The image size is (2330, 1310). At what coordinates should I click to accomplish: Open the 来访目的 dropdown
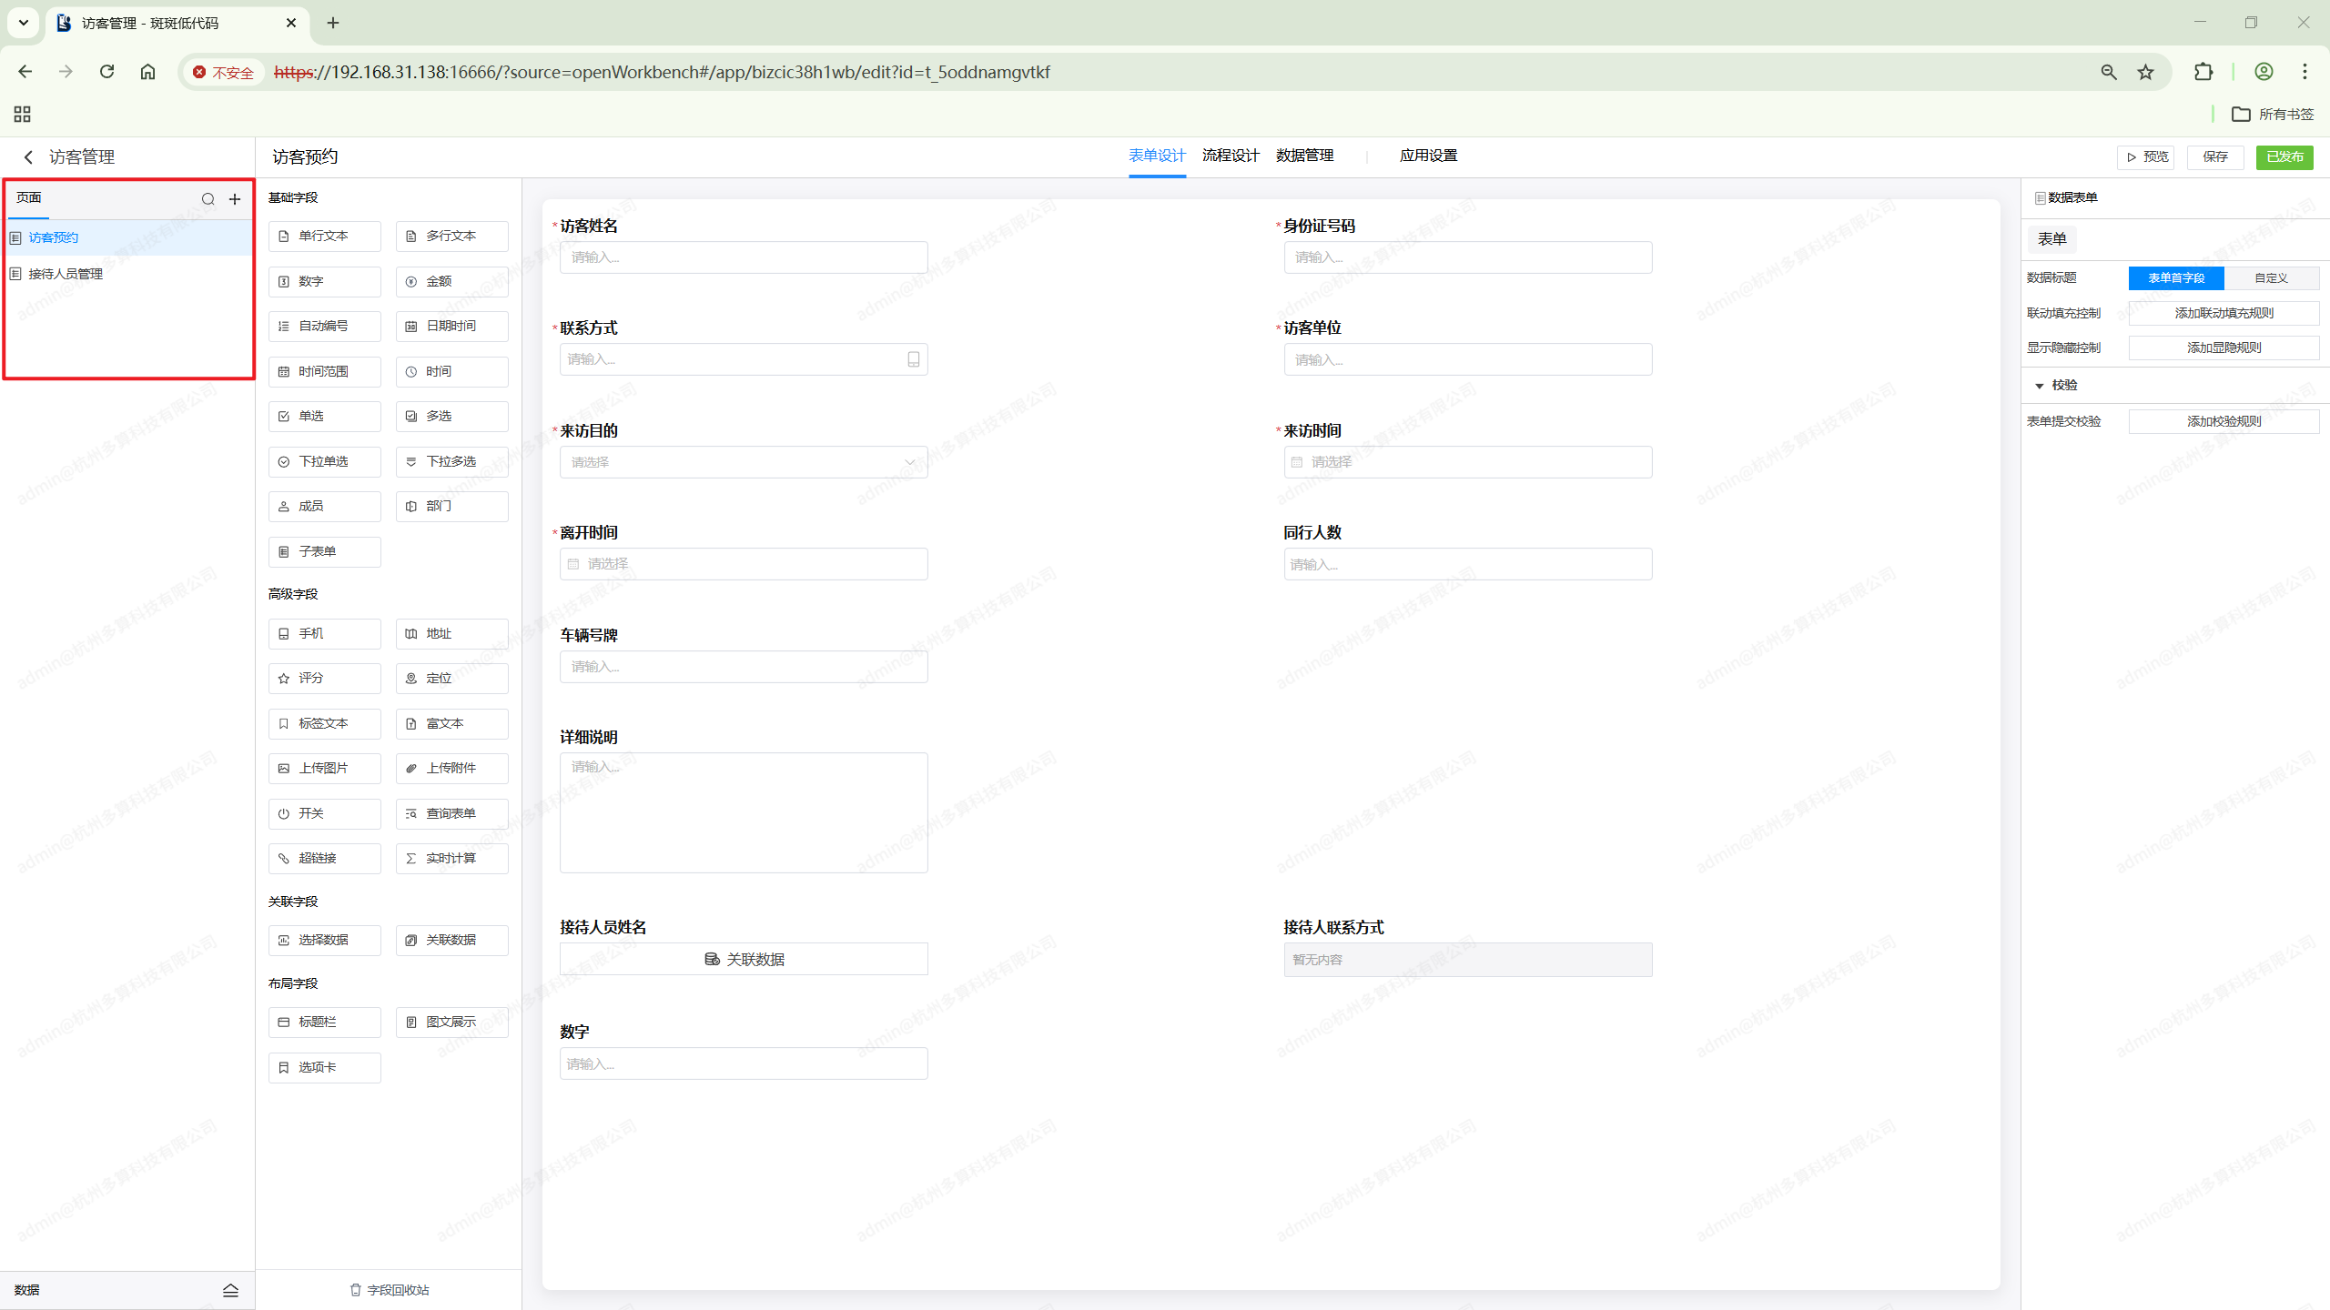(743, 462)
